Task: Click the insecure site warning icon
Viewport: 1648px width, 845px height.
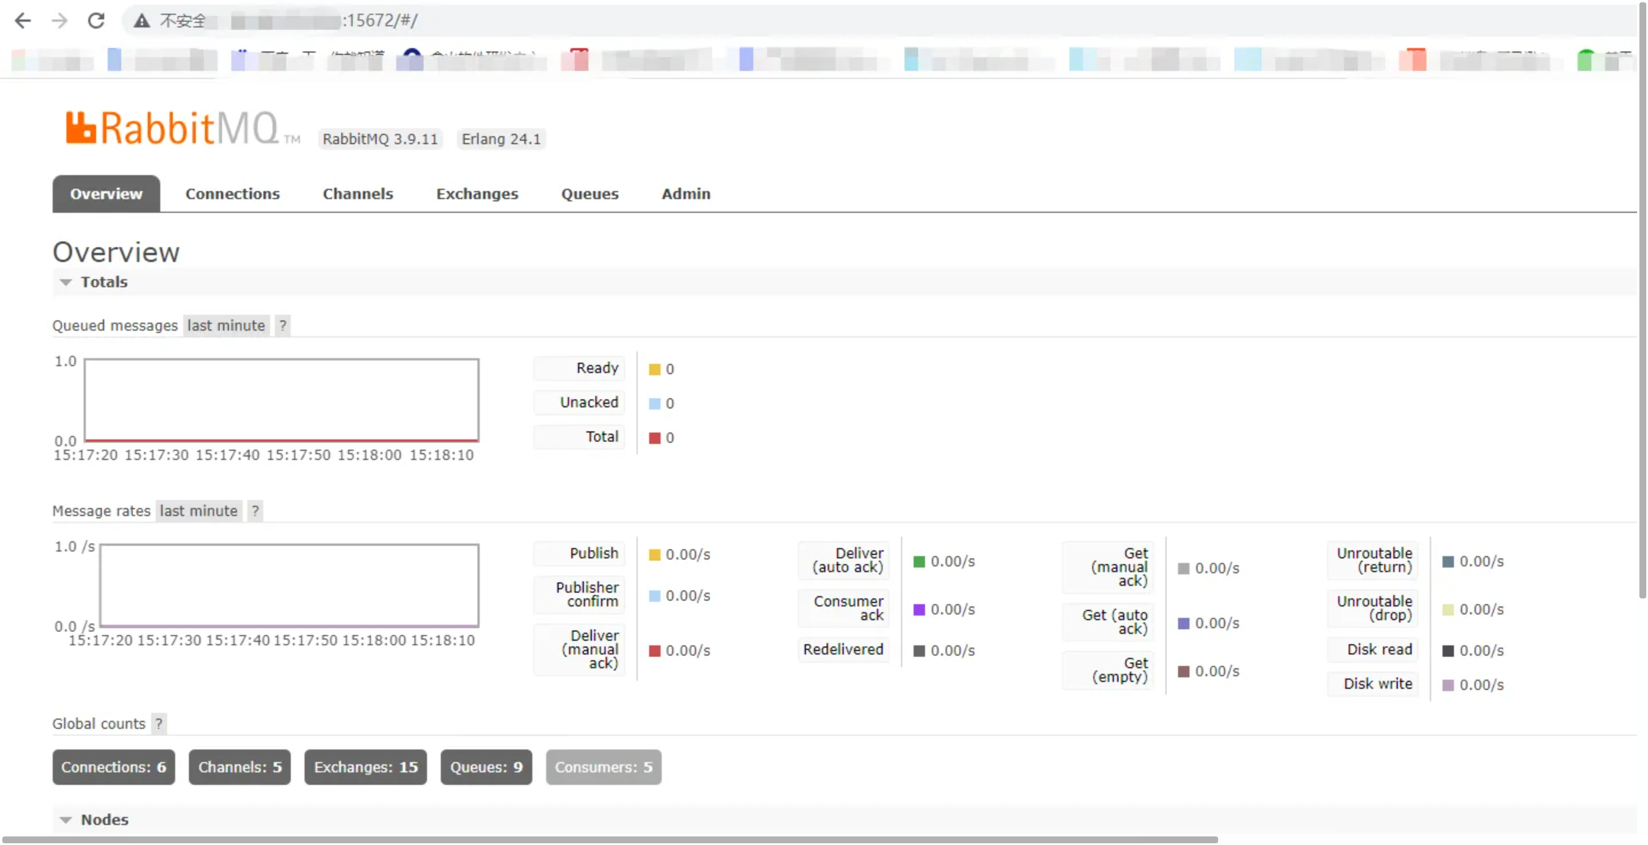Action: [x=141, y=21]
